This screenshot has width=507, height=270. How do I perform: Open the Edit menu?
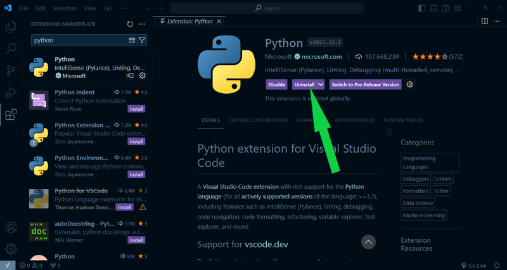tap(41, 8)
